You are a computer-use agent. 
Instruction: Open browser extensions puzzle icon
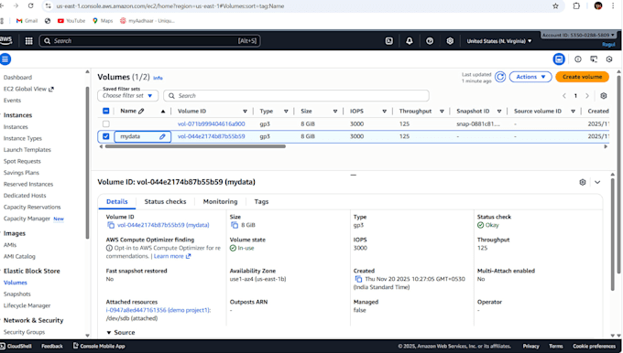576,6
